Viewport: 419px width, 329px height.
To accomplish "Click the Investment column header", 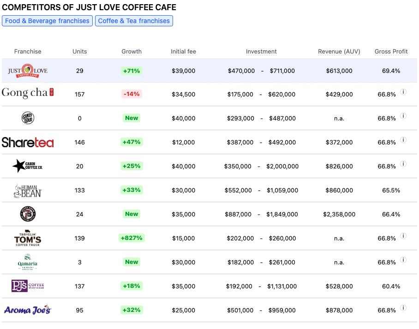I will coord(261,51).
